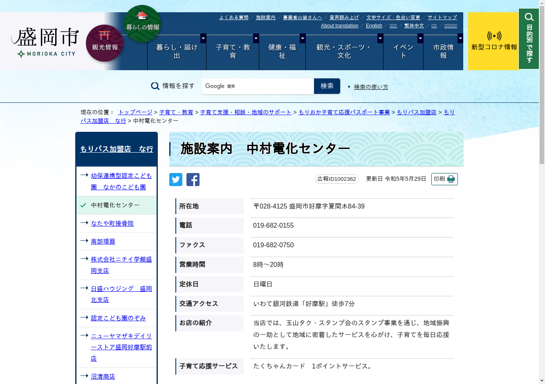Click the magnifier icon in 目的別で探す
The height and width of the screenshot is (384, 545).
pos(529,17)
